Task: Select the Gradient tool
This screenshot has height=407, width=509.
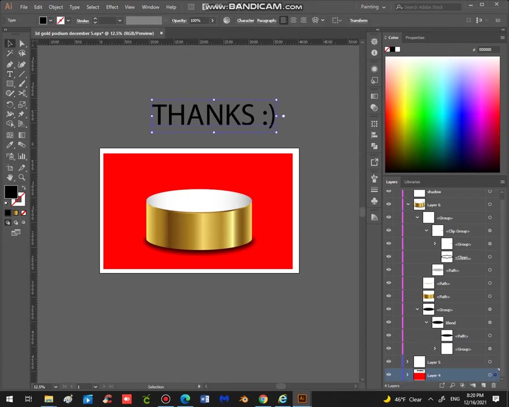Action: [21, 135]
